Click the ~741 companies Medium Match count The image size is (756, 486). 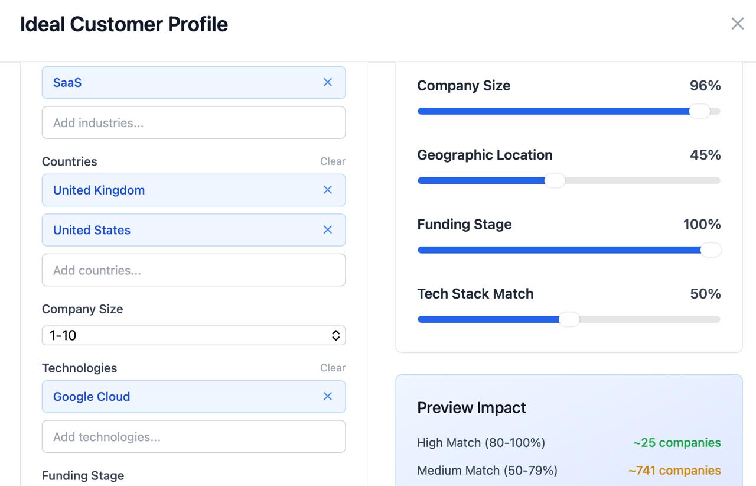coord(674,470)
